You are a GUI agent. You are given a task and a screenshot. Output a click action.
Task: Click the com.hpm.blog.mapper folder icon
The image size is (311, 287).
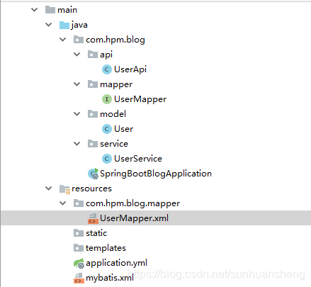point(78,203)
